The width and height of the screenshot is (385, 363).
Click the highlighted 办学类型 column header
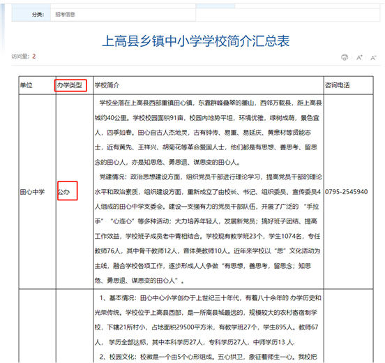click(x=70, y=85)
